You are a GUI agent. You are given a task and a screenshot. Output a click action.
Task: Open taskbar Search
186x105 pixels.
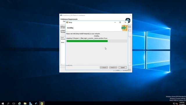(x=8, y=104)
